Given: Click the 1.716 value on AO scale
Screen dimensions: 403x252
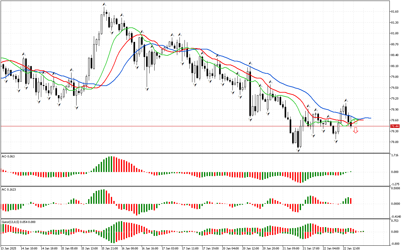Looking at the screenshot, I should [x=395, y=156].
